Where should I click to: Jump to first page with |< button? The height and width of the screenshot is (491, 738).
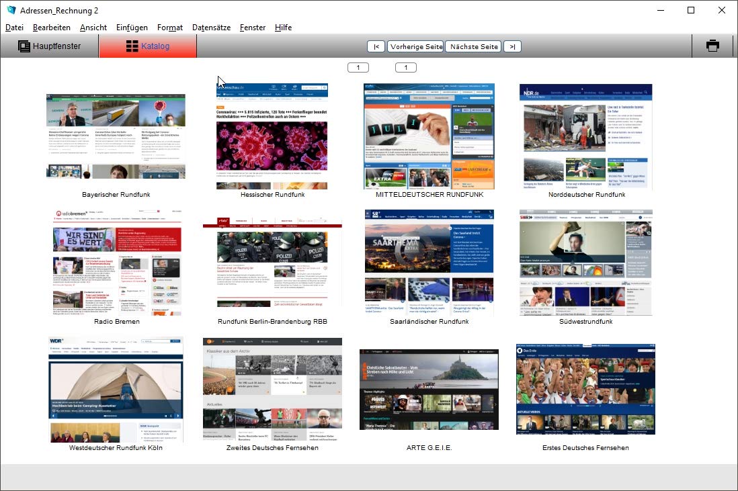point(376,46)
